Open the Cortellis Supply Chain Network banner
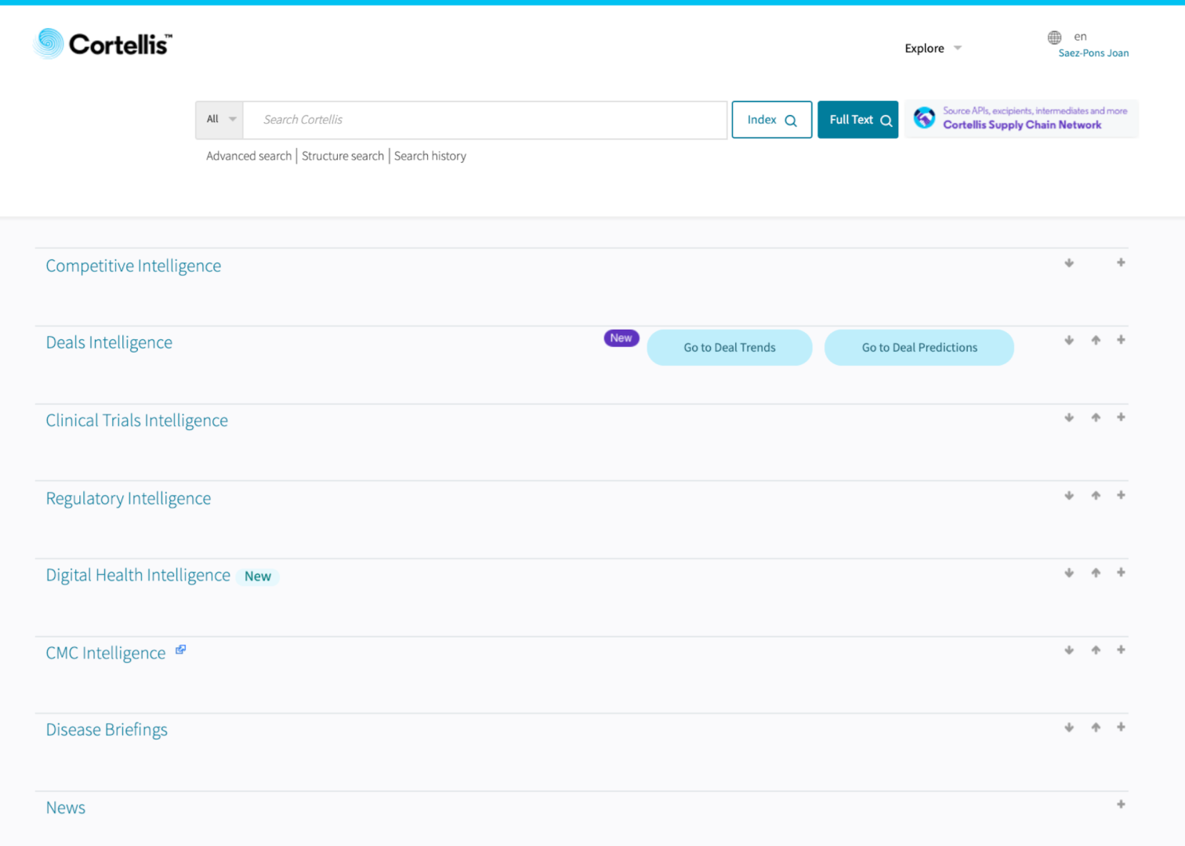This screenshot has height=846, width=1185. point(1021,118)
